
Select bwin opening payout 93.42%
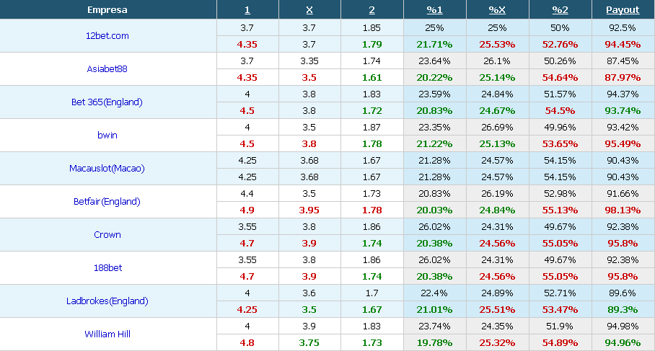[623, 128]
